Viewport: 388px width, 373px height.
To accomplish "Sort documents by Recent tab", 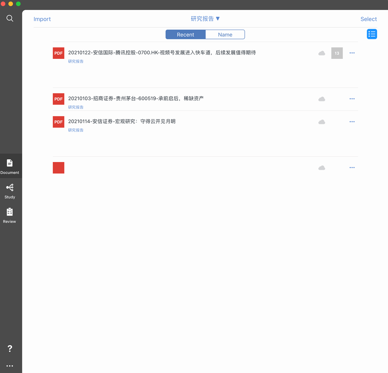I will pos(185,35).
